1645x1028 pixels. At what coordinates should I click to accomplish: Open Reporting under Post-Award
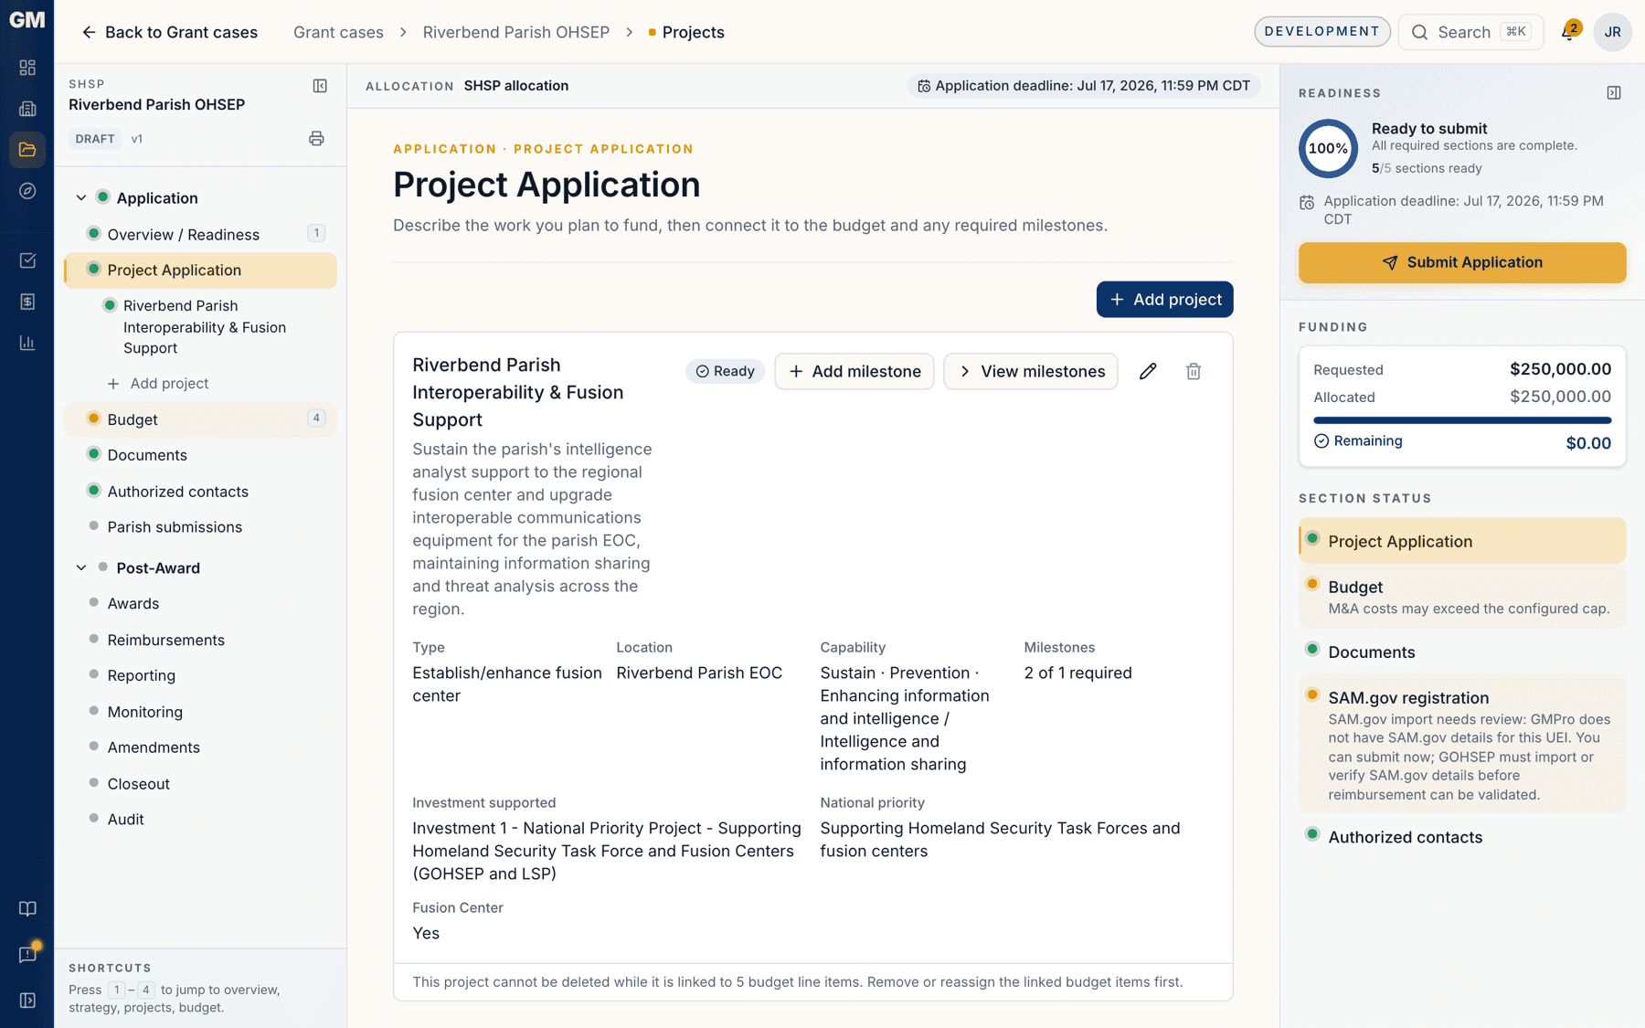pos(200,676)
